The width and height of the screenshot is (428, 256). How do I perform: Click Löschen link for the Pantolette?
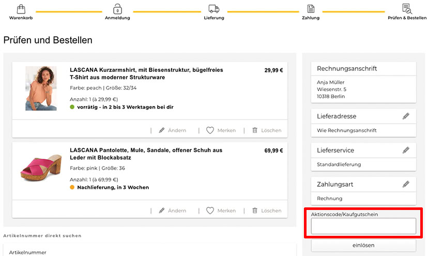(x=271, y=210)
